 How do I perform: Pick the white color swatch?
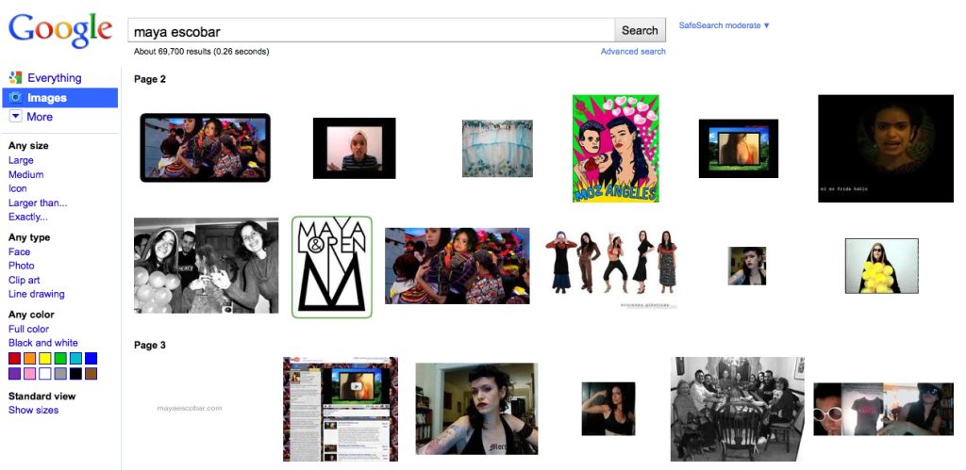click(x=45, y=373)
